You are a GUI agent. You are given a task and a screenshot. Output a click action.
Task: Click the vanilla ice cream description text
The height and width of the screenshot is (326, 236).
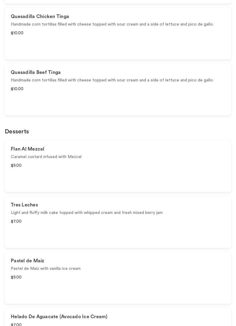[46, 269]
